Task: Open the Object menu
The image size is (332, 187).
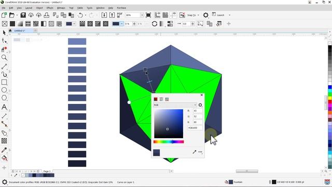Action: pyautogui.click(x=39, y=8)
